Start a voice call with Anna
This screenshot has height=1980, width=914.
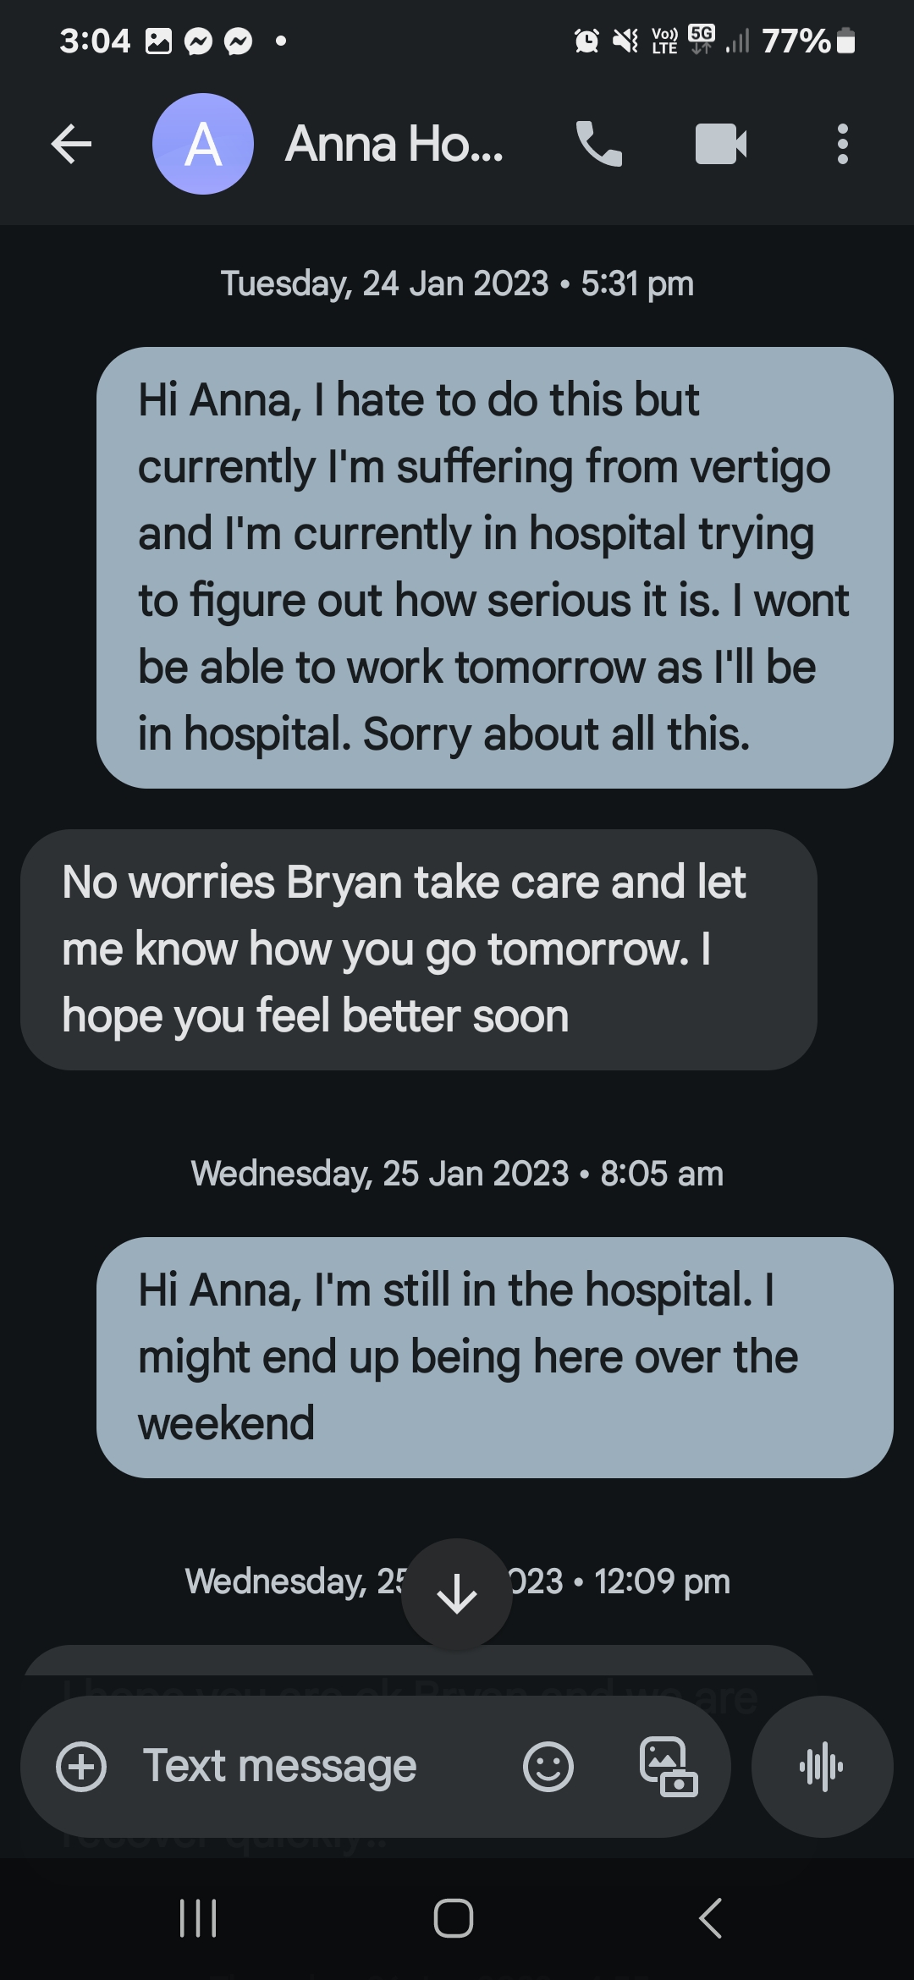pos(599,145)
